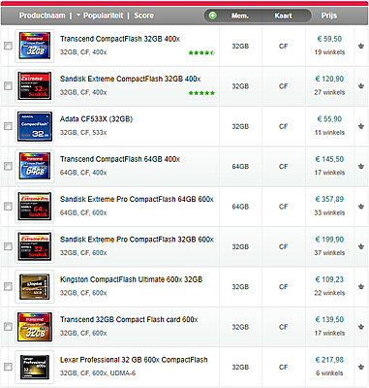Click five-star rating of Sandisk Extreme 400x
The width and height of the screenshot is (369, 388).
pyautogui.click(x=201, y=93)
